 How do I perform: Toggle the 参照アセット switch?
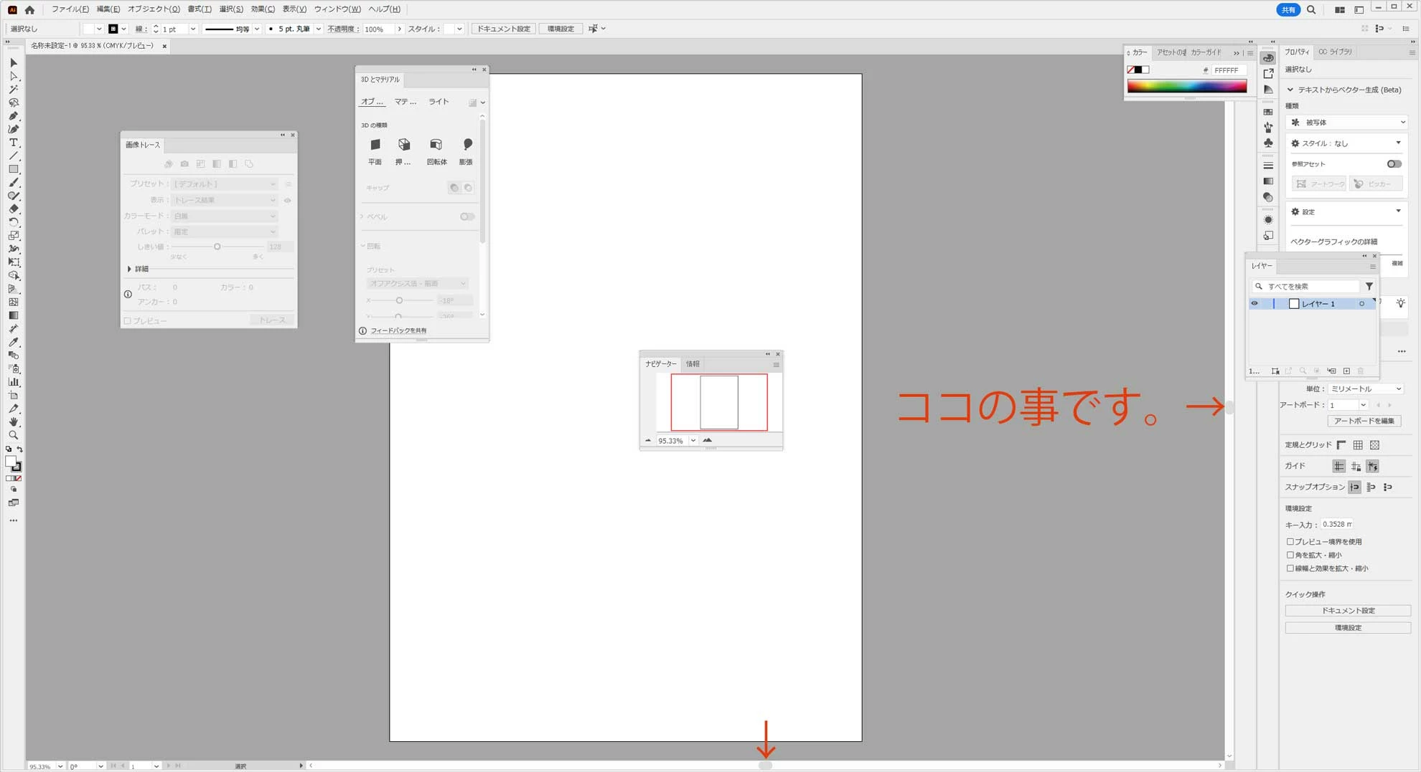coord(1394,164)
